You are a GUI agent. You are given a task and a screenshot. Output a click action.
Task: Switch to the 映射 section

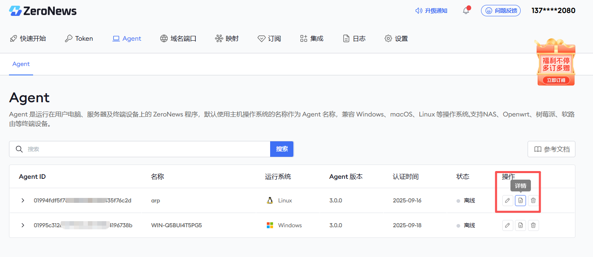point(227,39)
